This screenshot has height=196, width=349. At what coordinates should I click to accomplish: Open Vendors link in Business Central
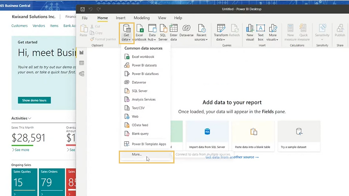39,26
